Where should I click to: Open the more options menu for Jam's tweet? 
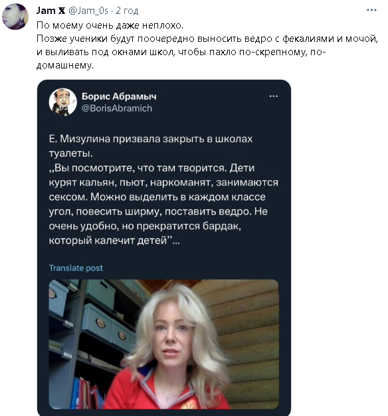[371, 10]
